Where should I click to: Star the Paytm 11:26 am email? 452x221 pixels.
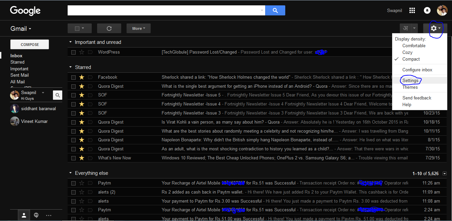point(82,183)
